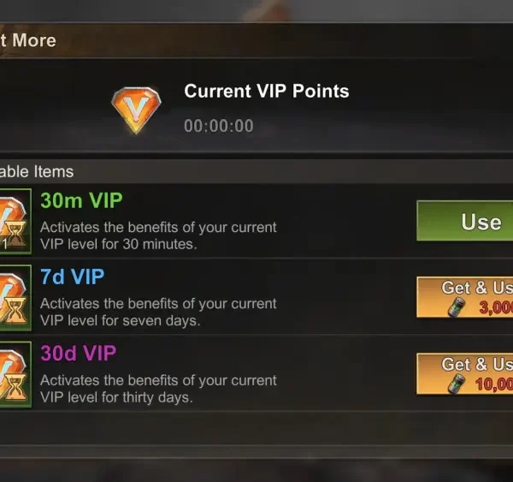Select the green 30m VIP title
The width and height of the screenshot is (513, 482).
81,200
